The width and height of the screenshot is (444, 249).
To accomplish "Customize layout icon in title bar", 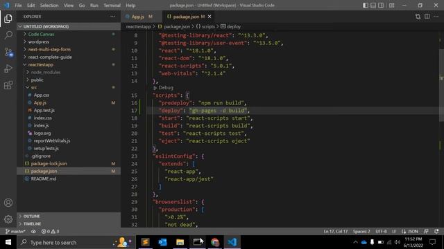I will point(391,6).
